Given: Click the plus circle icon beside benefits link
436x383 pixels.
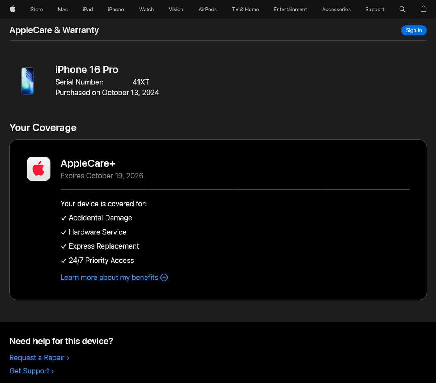Looking at the screenshot, I should [x=164, y=277].
